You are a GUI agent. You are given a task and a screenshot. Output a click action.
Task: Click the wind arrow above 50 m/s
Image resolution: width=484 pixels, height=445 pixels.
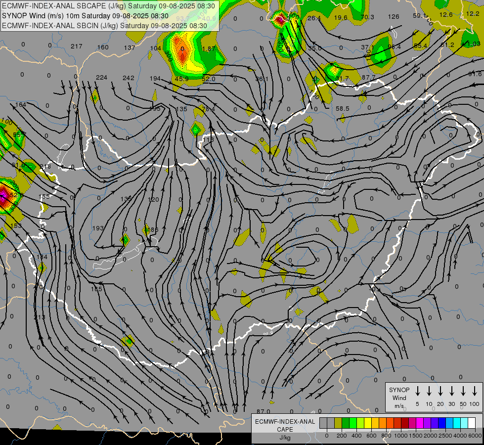click(x=463, y=391)
